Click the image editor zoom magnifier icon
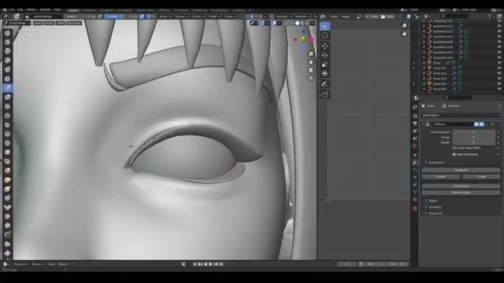Image resolution: width=504 pixels, height=283 pixels. [404, 26]
